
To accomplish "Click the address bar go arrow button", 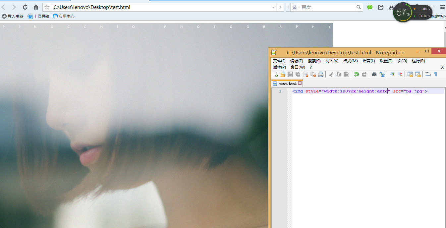I will pyautogui.click(x=280, y=7).
